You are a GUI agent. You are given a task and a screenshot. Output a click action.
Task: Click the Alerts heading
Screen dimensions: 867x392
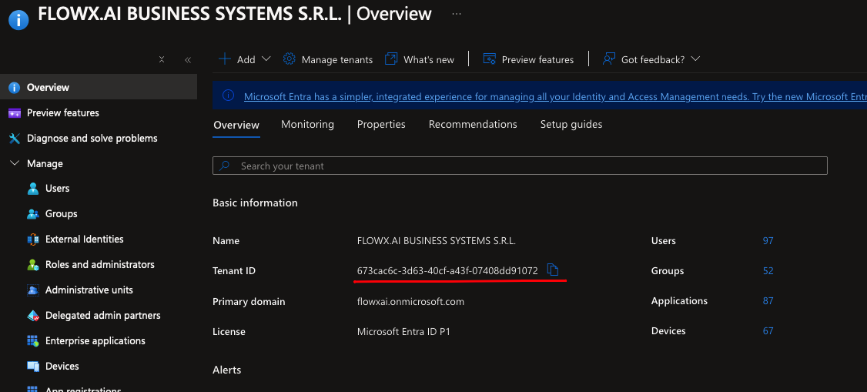pos(226,370)
